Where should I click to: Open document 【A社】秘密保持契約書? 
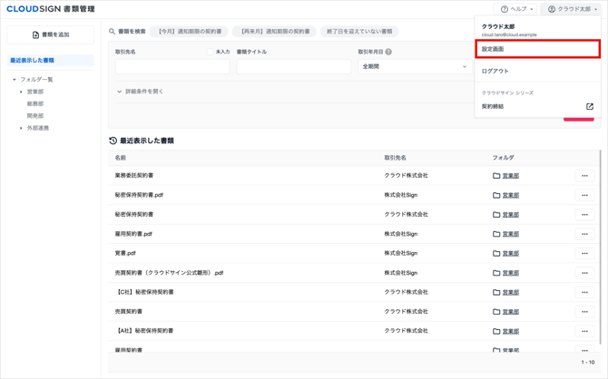144,331
